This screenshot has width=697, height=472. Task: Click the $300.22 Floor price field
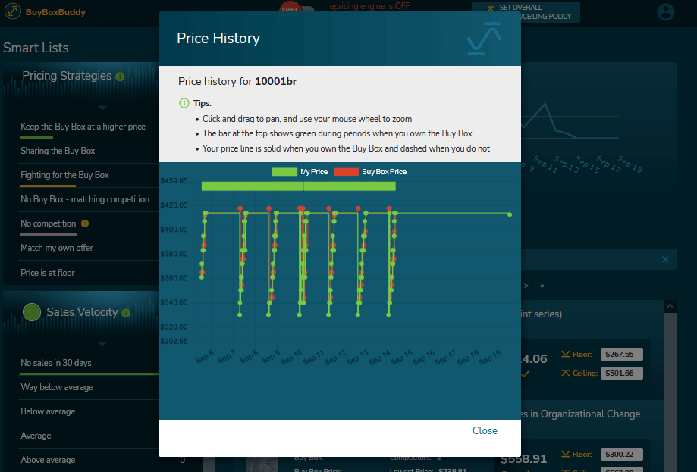click(621, 455)
